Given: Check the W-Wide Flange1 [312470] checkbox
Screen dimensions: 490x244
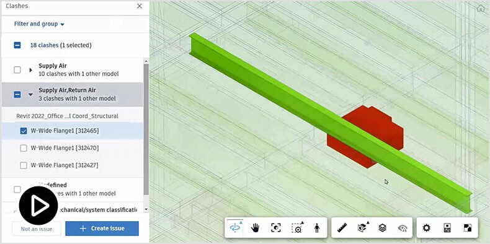Looking at the screenshot, I should 24,148.
